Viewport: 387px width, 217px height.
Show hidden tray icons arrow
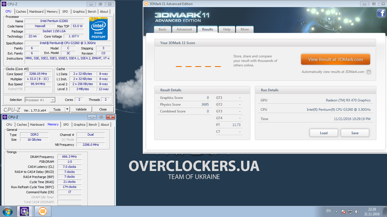click(336, 211)
